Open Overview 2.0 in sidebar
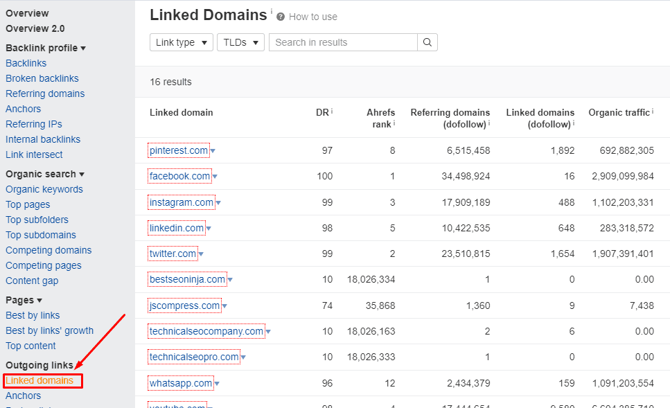Image resolution: width=670 pixels, height=408 pixels. point(35,28)
